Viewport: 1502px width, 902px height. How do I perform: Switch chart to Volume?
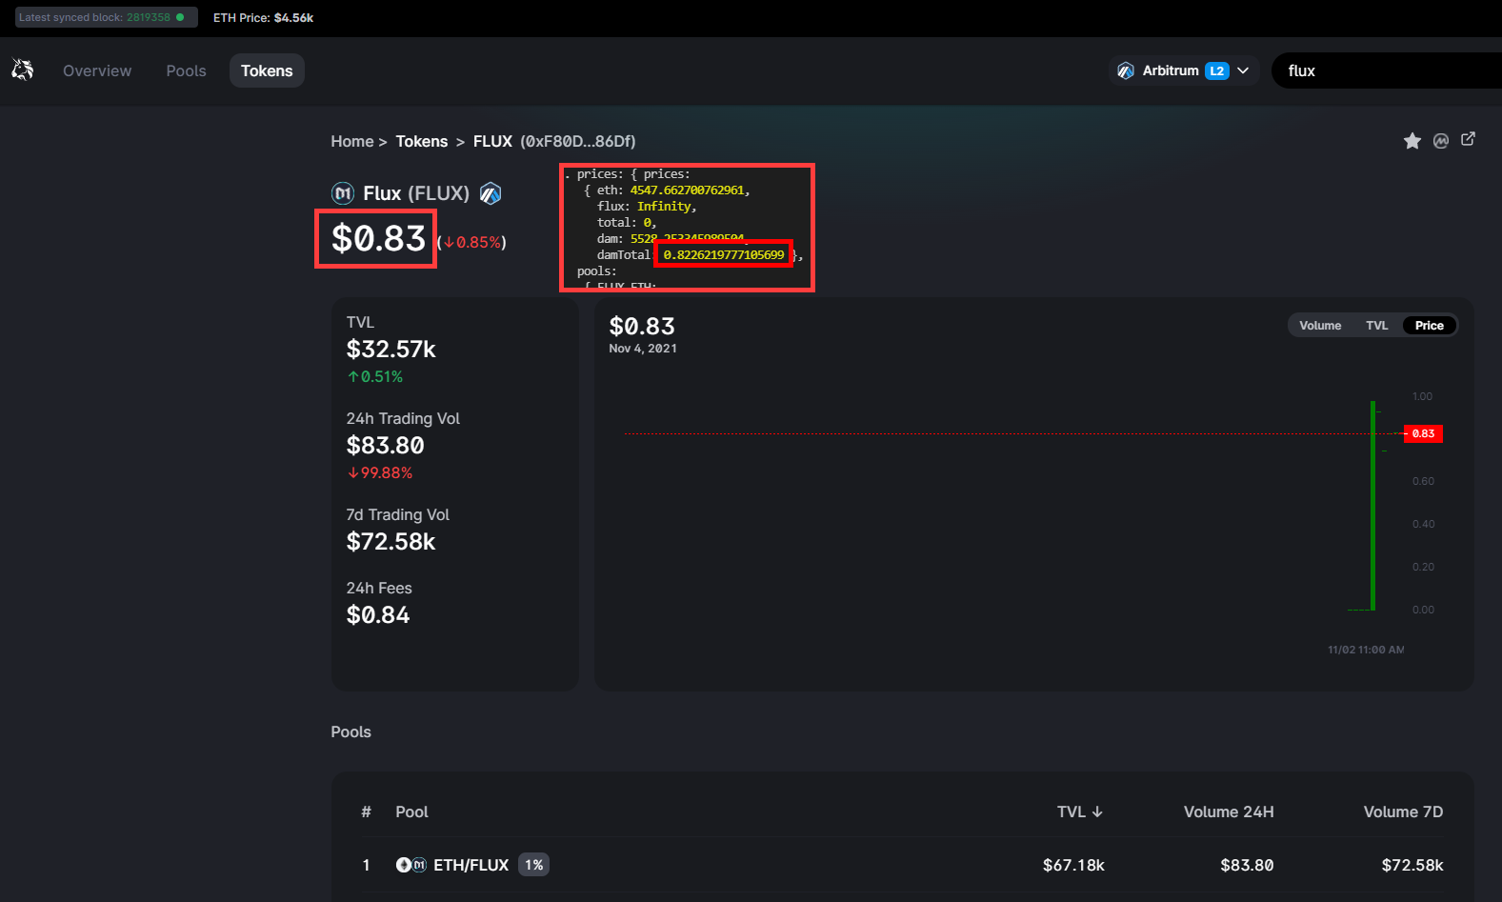1320,326
